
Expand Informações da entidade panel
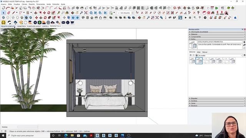216,32
